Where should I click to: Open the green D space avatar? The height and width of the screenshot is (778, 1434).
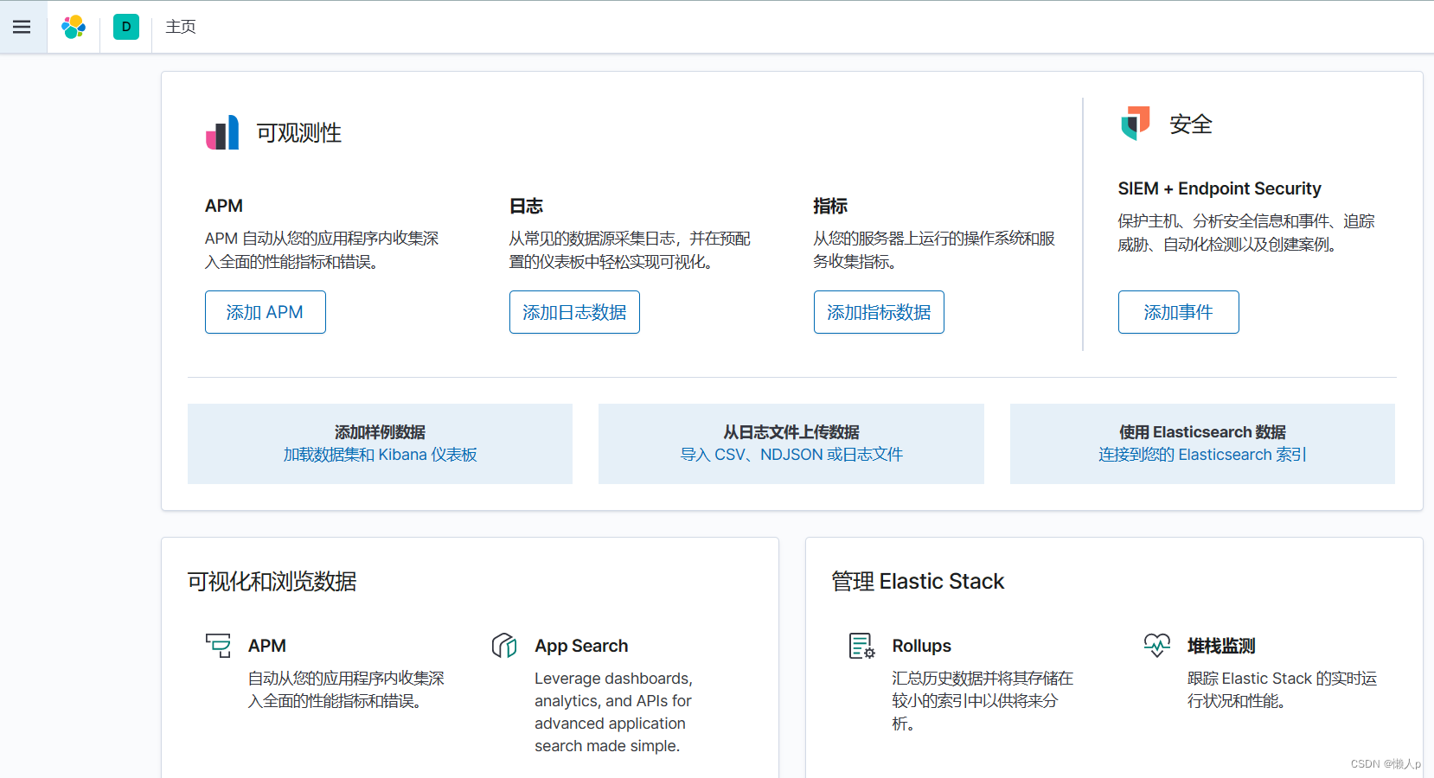[x=126, y=27]
